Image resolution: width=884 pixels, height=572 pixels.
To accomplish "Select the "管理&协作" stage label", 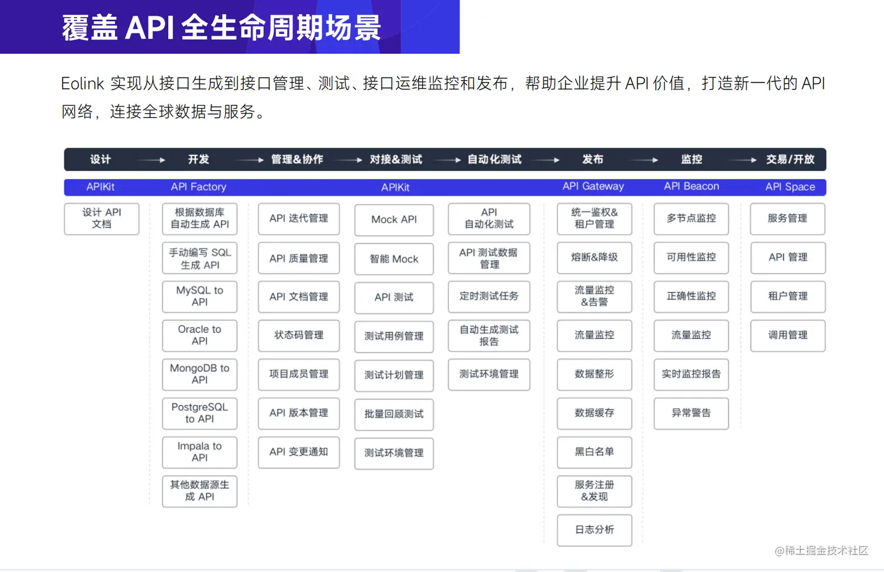I will click(x=297, y=159).
